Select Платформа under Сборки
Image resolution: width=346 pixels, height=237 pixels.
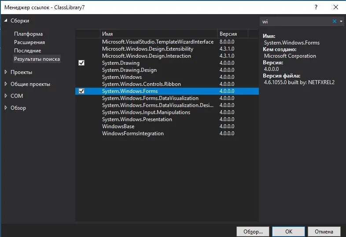28,34
